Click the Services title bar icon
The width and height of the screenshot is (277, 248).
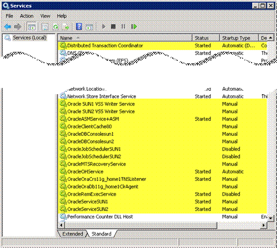click(6, 6)
